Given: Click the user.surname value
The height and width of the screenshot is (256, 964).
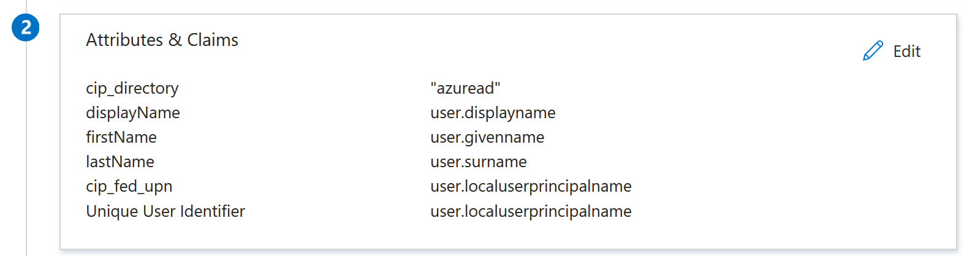Looking at the screenshot, I should click(479, 162).
